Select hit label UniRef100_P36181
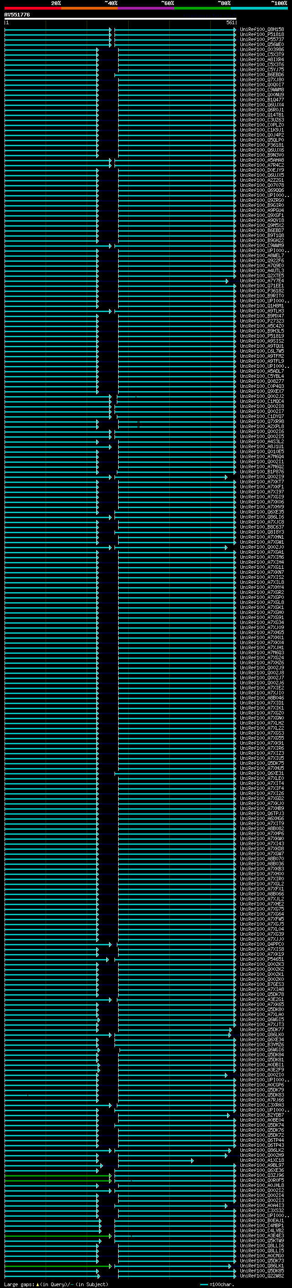Screen dimensions: 292x1288 262,145
